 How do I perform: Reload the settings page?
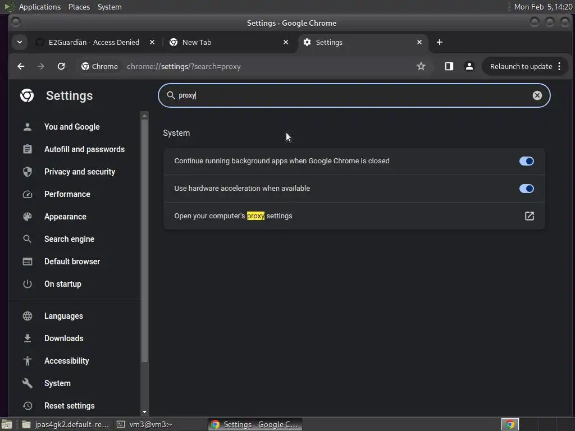pos(61,66)
